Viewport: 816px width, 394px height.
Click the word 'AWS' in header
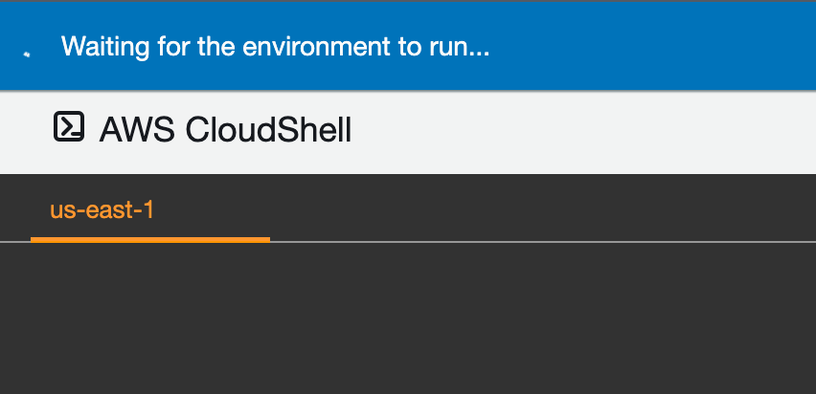pos(137,129)
